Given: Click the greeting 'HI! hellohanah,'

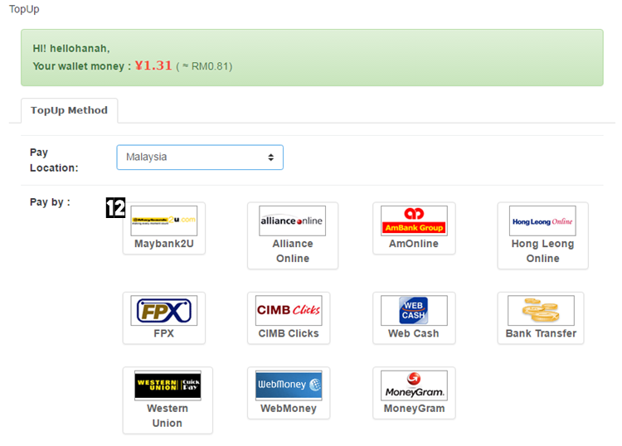Looking at the screenshot, I should (x=71, y=48).
